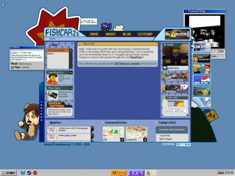Open the Steam taskbar icon
Screen dimensions: 235x176
[29, 173]
